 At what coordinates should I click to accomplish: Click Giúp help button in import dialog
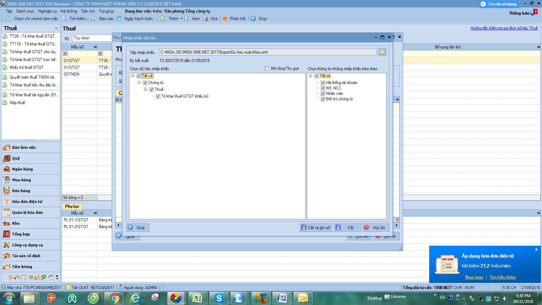[x=138, y=227]
